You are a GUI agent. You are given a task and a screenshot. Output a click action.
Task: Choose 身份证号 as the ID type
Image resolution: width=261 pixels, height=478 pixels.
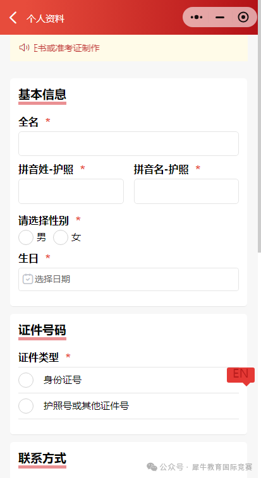pos(128,380)
